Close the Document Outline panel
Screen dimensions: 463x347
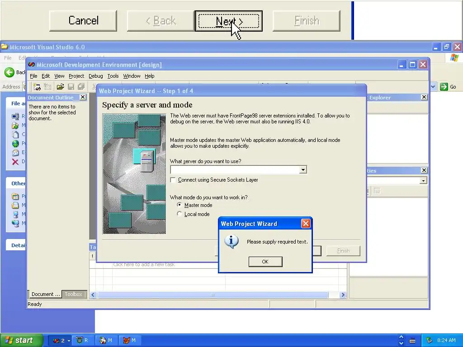83,97
